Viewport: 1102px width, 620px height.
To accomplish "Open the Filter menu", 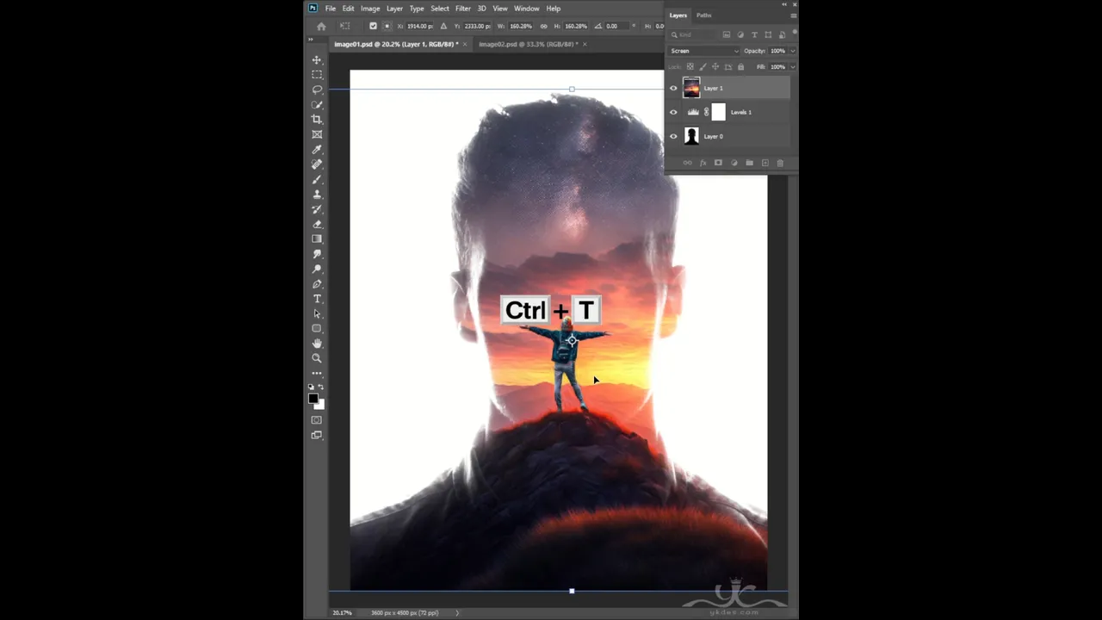I will (x=462, y=9).
